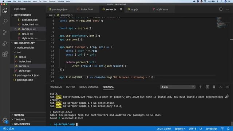This screenshot has width=233, height=131.
Task: Open Source Control view
Action: point(5,32)
